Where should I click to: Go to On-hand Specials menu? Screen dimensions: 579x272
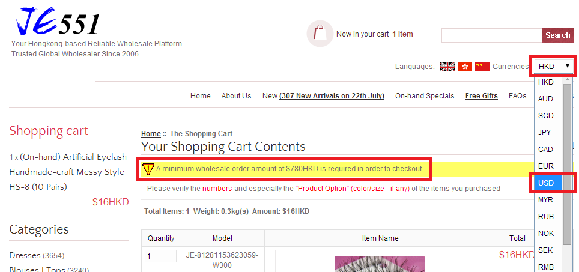click(425, 96)
